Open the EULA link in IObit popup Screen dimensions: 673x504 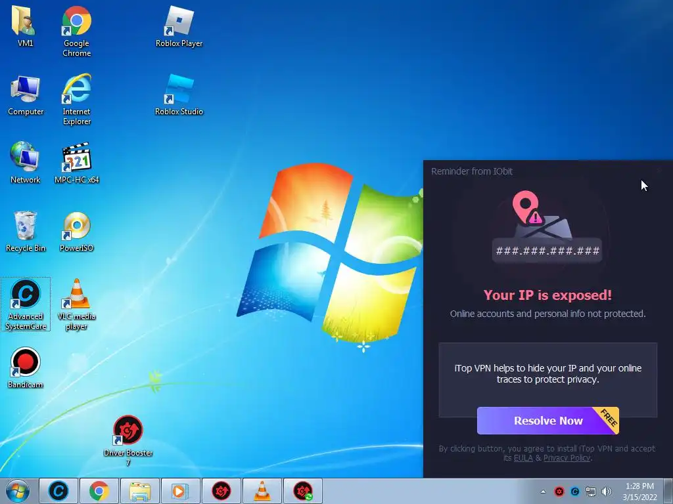click(x=523, y=457)
